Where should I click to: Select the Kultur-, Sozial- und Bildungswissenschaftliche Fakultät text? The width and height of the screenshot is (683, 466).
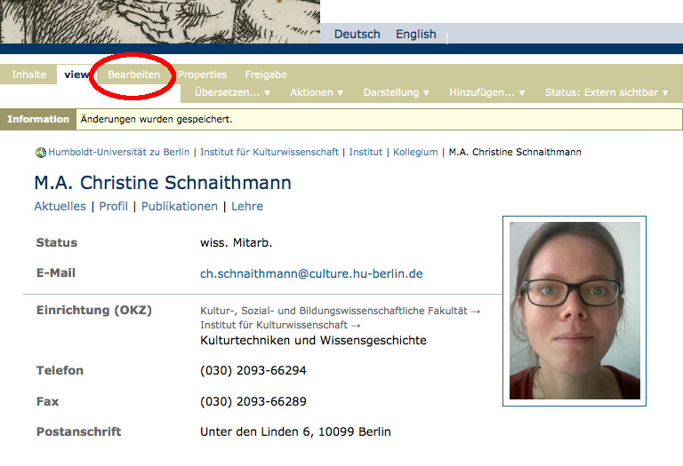[x=333, y=311]
